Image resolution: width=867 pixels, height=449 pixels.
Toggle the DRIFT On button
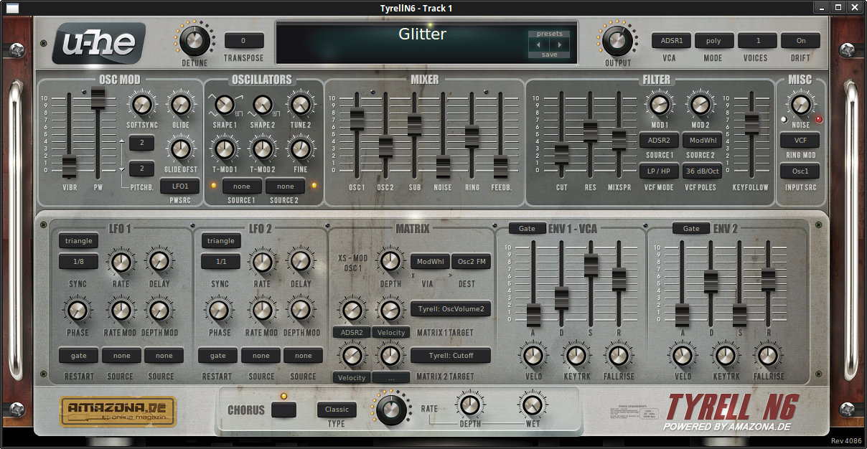click(x=800, y=41)
